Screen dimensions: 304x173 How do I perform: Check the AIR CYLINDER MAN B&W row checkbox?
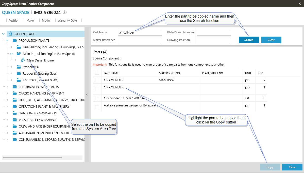pos(97,80)
